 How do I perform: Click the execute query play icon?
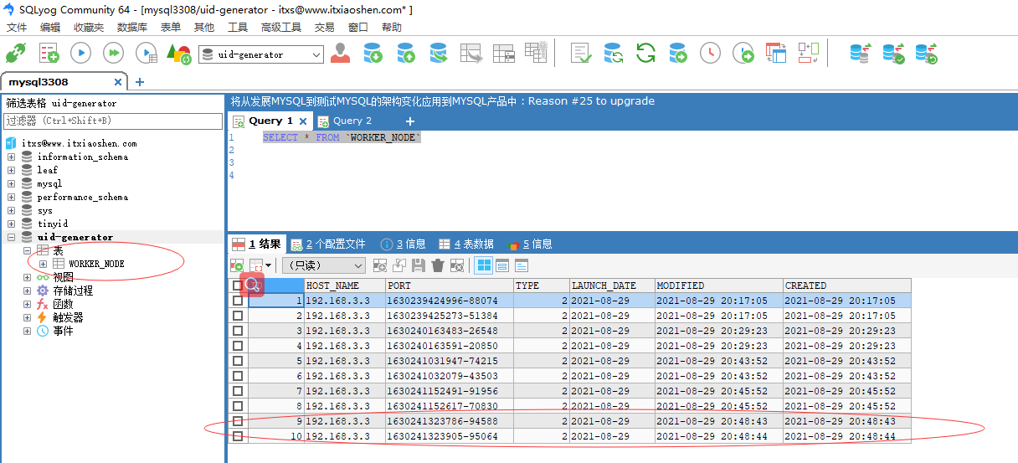[x=80, y=54]
